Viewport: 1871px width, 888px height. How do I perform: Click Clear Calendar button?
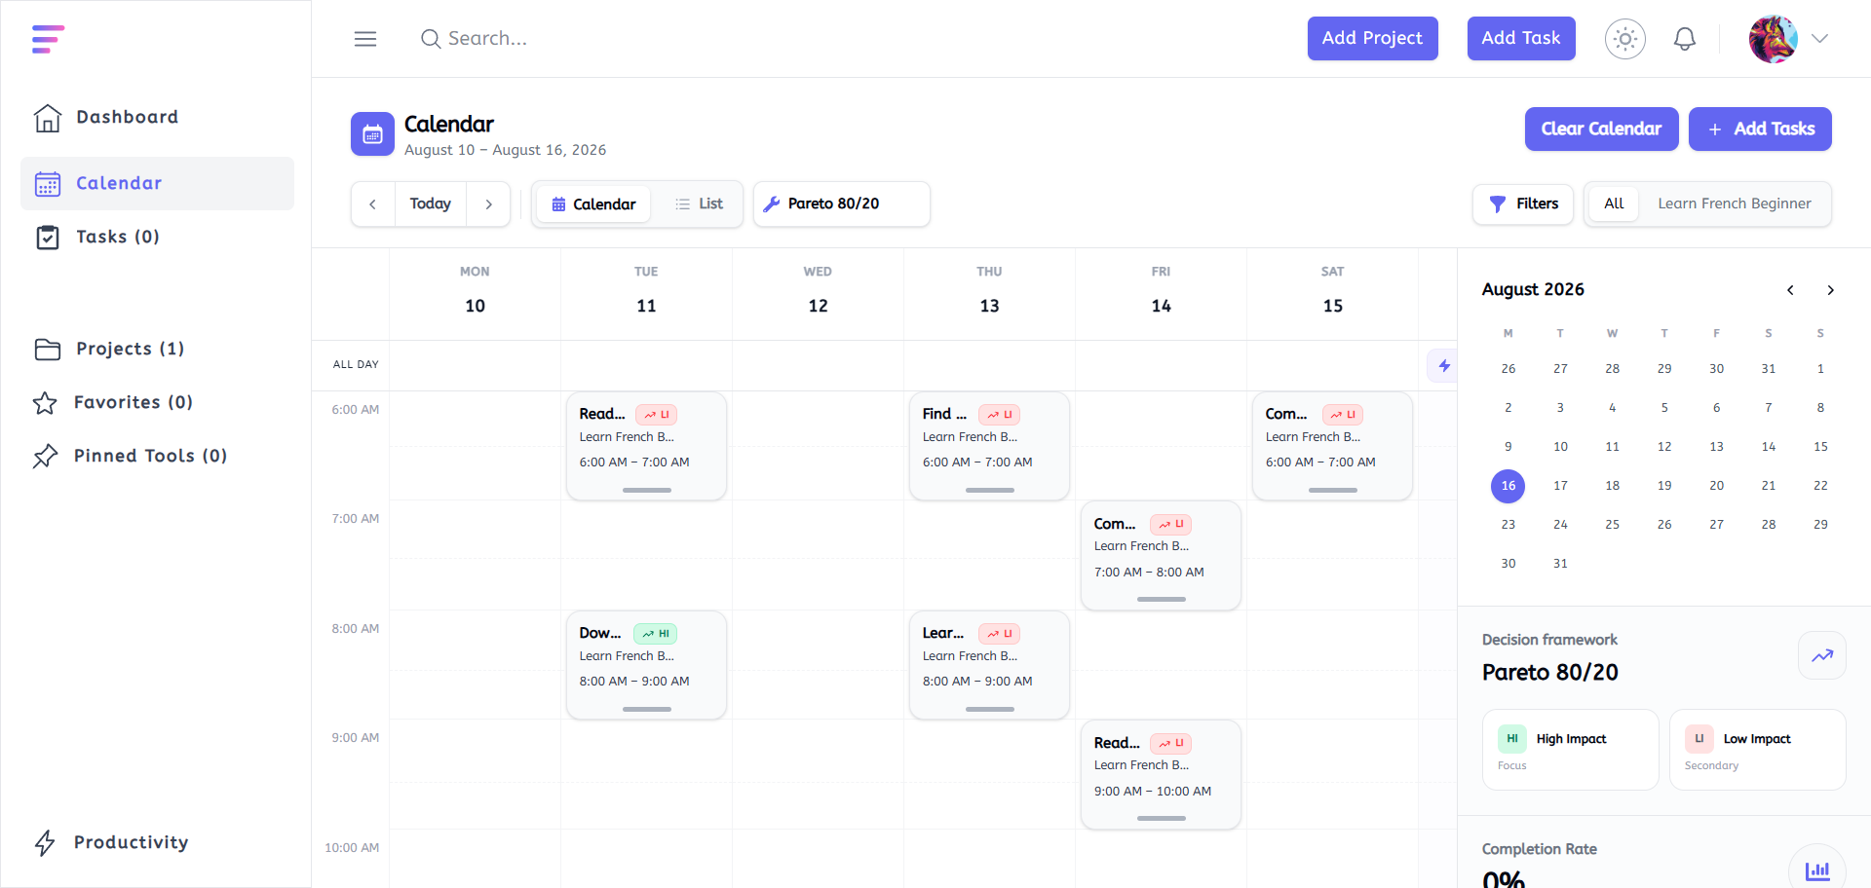pyautogui.click(x=1601, y=129)
